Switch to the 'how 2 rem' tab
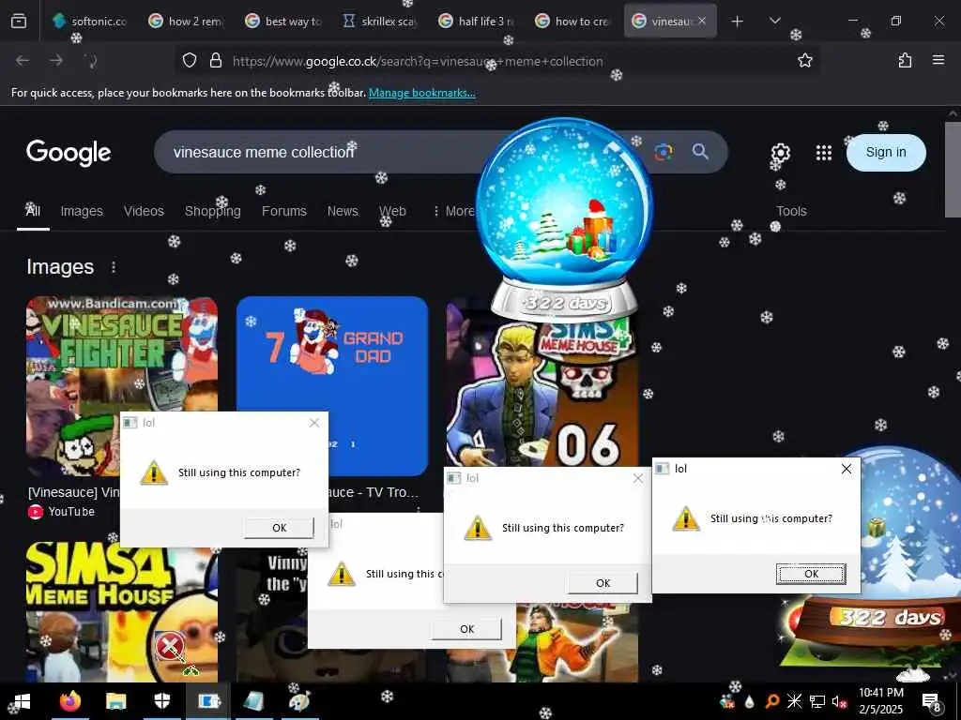Image resolution: width=961 pixels, height=720 pixels. [x=187, y=21]
